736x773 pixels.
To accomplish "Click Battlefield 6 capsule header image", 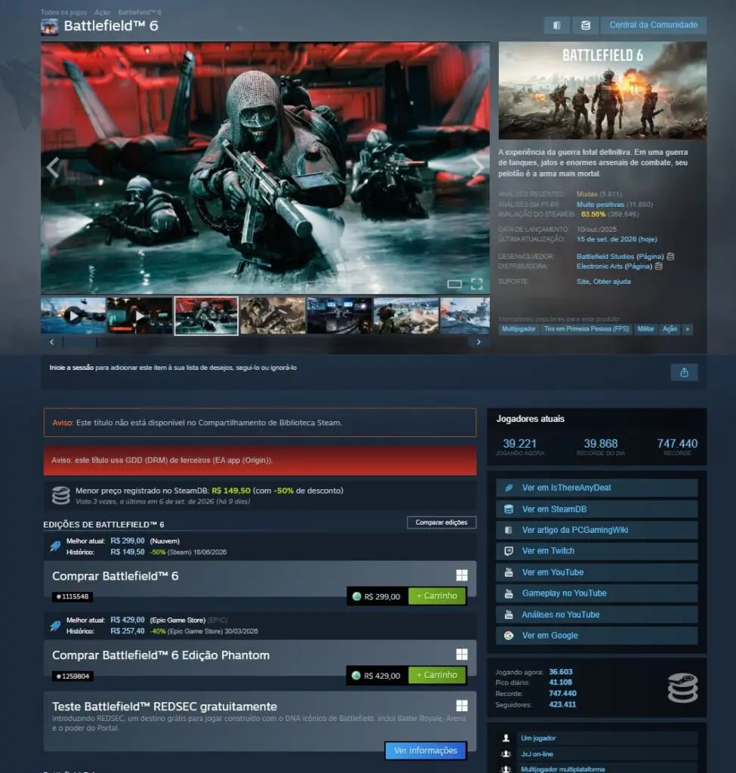I will click(602, 91).
